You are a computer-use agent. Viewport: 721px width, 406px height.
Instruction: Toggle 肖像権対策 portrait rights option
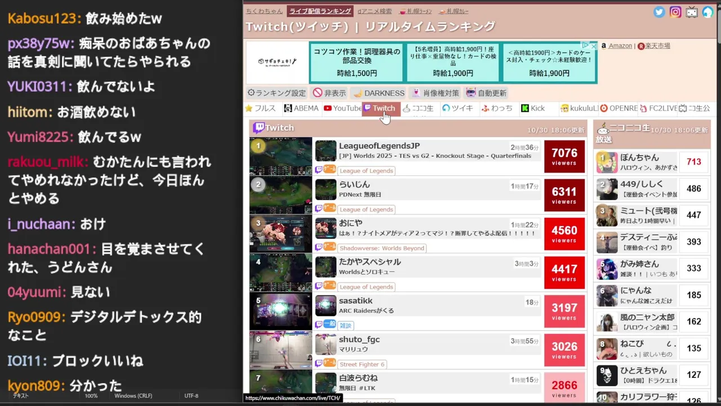436,93
